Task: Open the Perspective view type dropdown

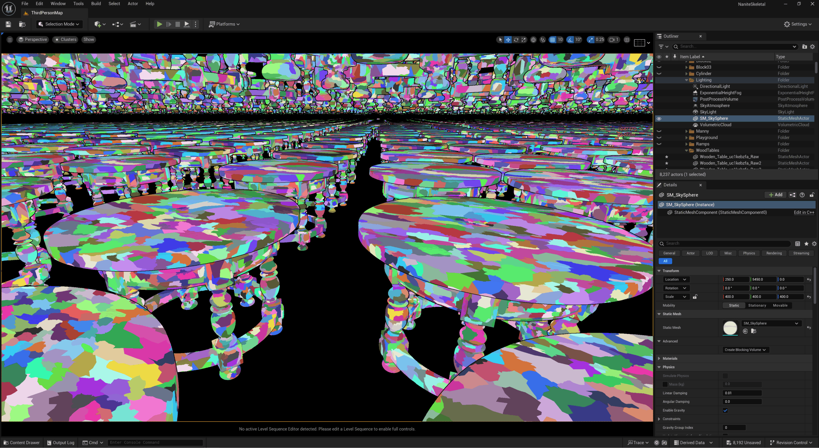Action: [33, 40]
